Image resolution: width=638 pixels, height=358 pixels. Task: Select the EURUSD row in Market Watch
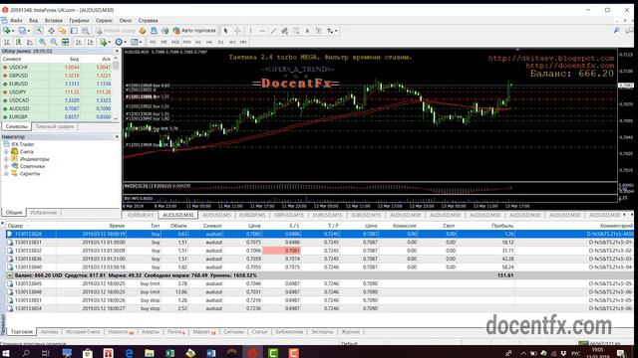click(57, 84)
